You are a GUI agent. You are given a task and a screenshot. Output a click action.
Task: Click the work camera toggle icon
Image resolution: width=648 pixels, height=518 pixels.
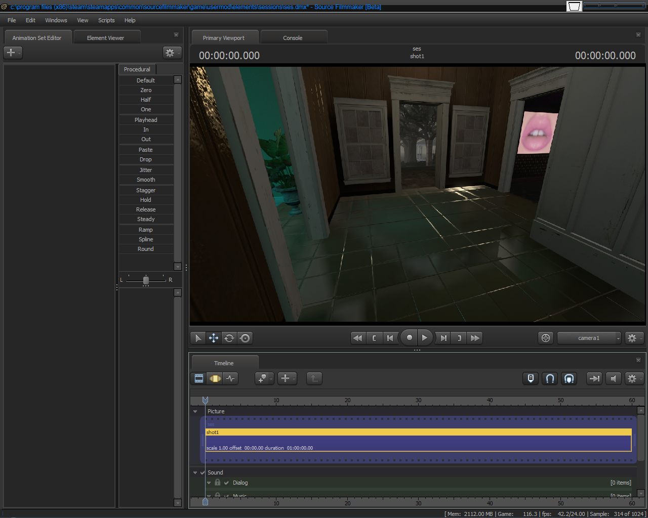click(546, 338)
